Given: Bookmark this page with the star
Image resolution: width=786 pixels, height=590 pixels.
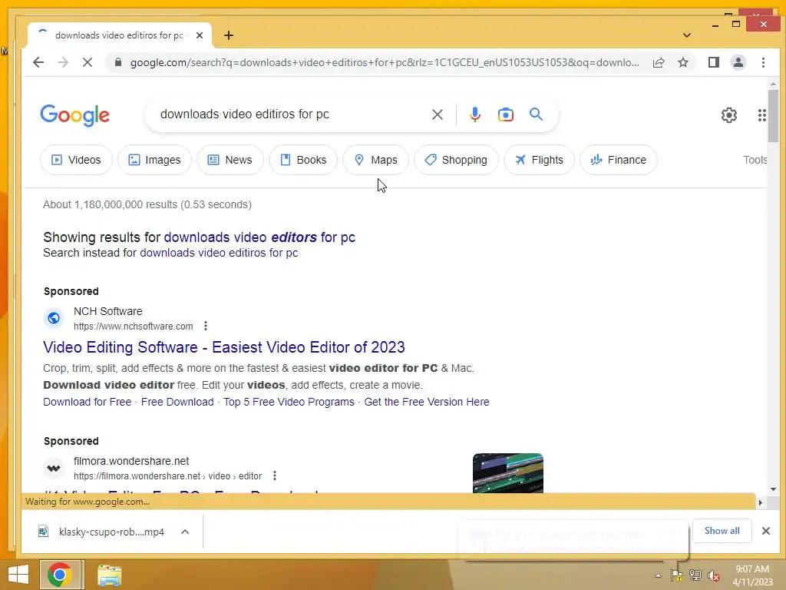Looking at the screenshot, I should [x=682, y=62].
